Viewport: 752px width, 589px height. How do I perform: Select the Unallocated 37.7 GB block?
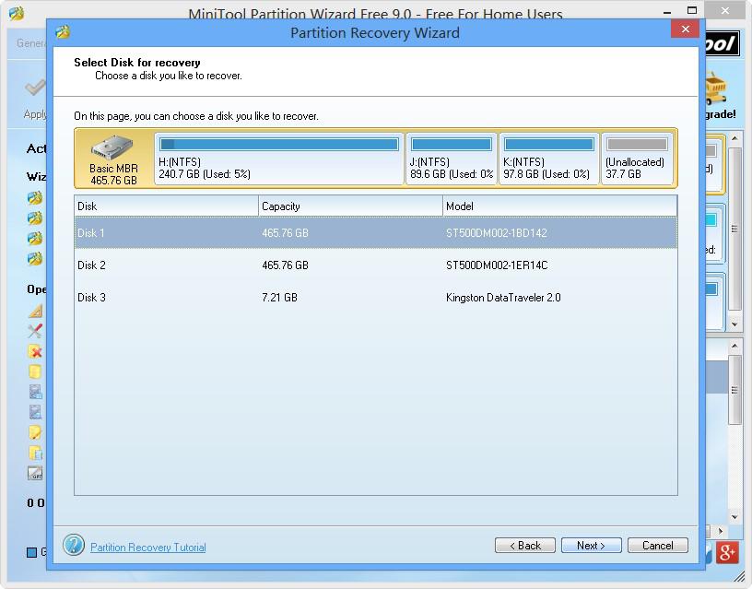[x=637, y=159]
